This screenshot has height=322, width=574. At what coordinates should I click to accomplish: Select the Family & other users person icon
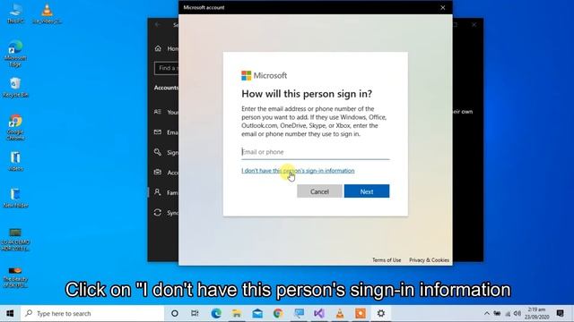point(158,192)
